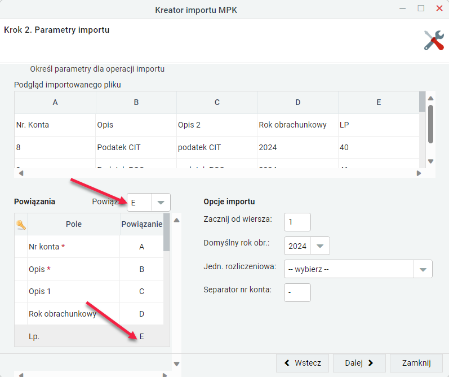Click the Zamknij button
Image resolution: width=449 pixels, height=377 pixels.
(416, 363)
